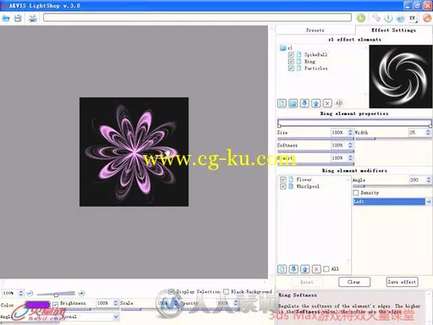The image size is (433, 325).
Task: Move selected modifier down
Action: tap(293, 269)
